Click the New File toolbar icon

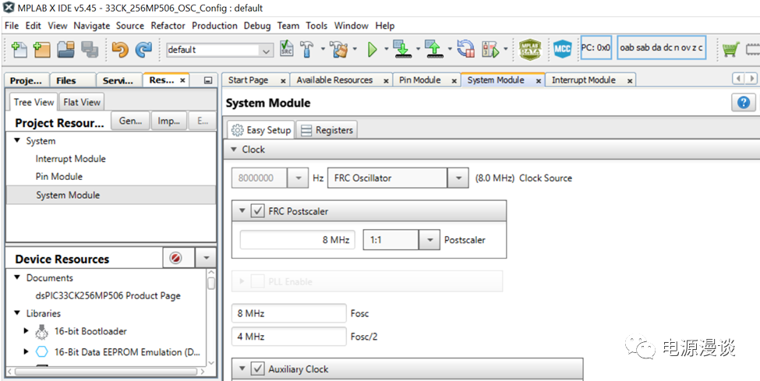19,50
